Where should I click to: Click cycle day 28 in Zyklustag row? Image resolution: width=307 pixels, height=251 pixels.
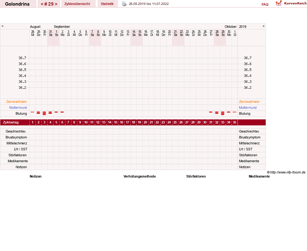(193, 123)
